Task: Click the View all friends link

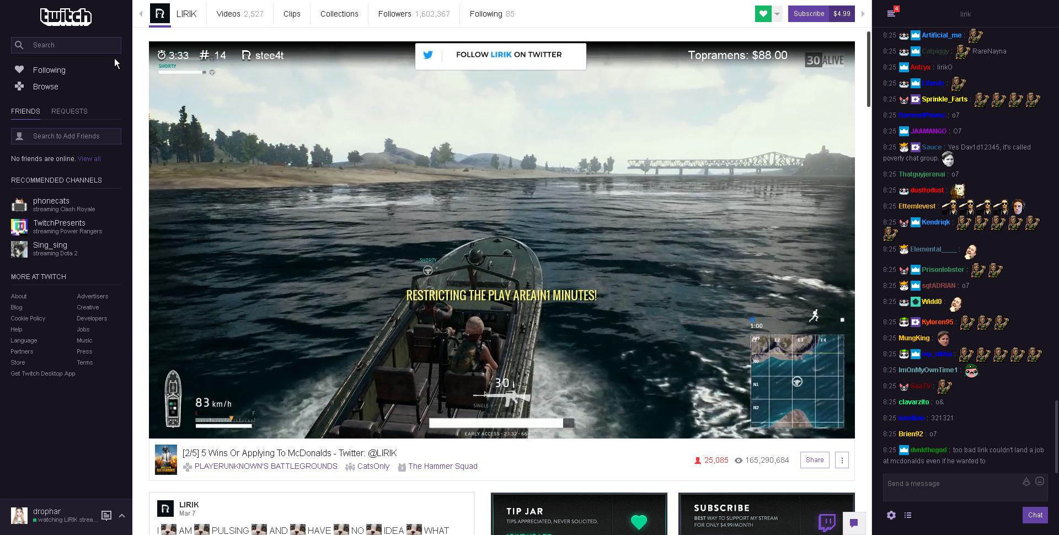Action: tap(89, 159)
